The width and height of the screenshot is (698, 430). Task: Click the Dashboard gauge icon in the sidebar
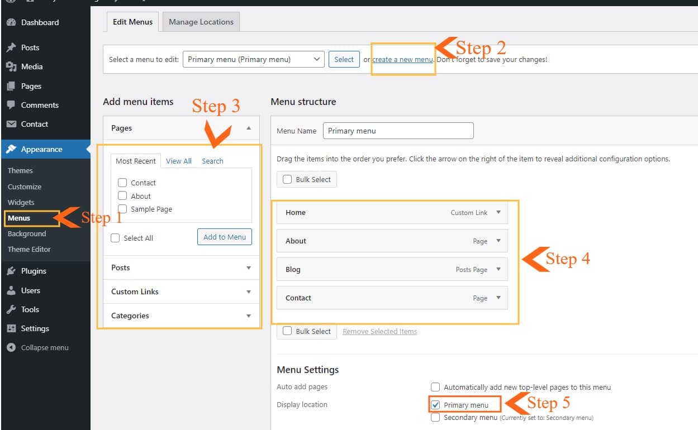(11, 22)
